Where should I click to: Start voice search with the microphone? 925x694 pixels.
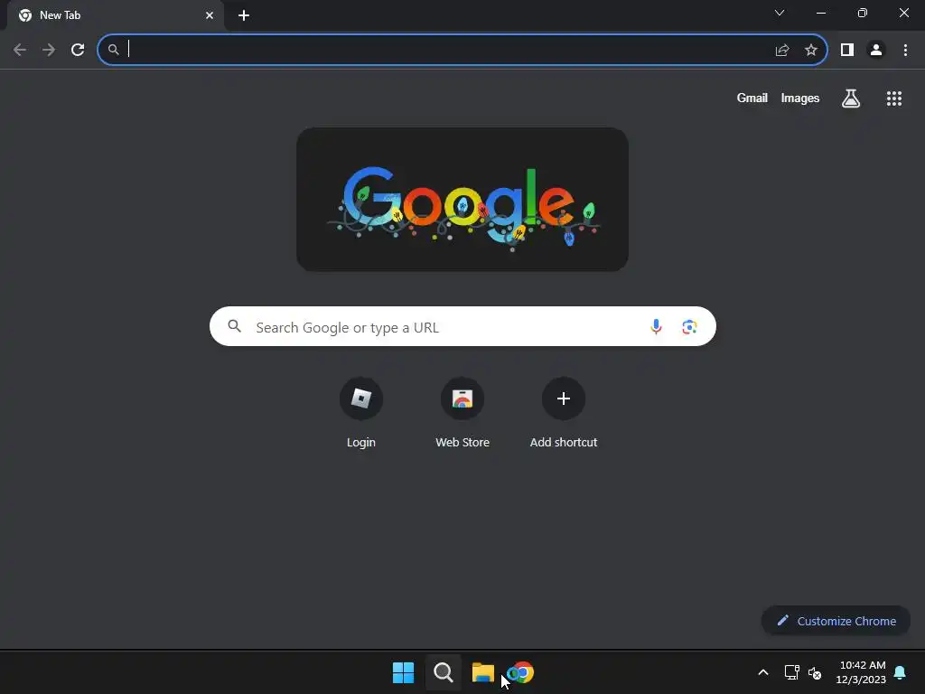656,326
